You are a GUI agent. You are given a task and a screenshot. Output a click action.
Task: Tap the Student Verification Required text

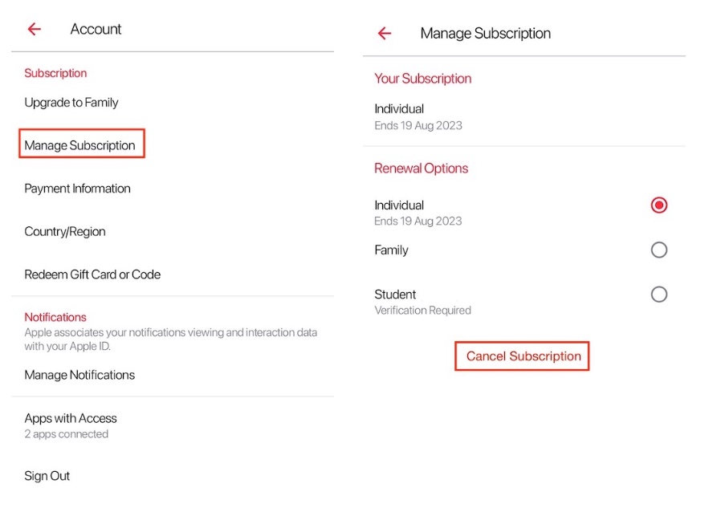click(x=422, y=310)
